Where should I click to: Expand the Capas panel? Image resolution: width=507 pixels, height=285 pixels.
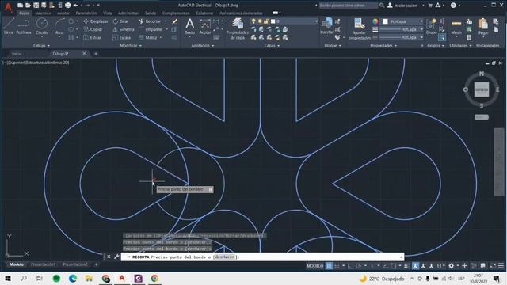coord(272,46)
